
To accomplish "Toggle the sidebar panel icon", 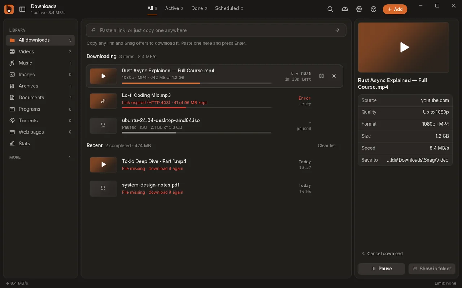I will click(x=22, y=9).
